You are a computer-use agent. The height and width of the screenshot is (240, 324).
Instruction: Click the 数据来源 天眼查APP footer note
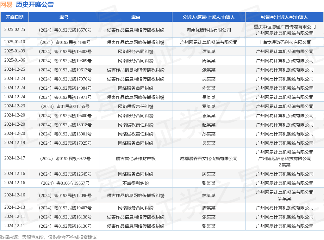click(x=48, y=237)
